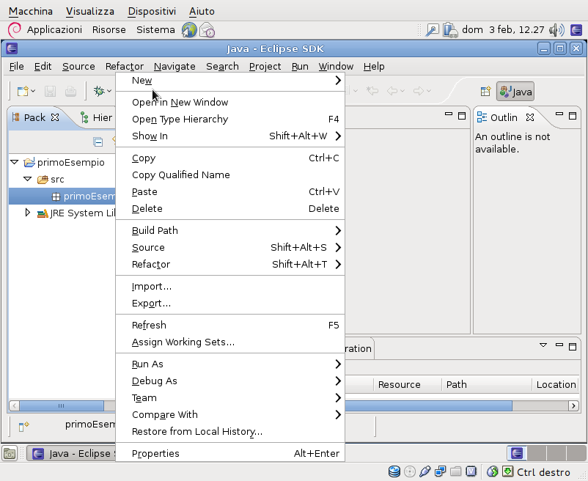Minimize the Outline view panel
Viewport: 588px width, 481px height.
point(559,114)
